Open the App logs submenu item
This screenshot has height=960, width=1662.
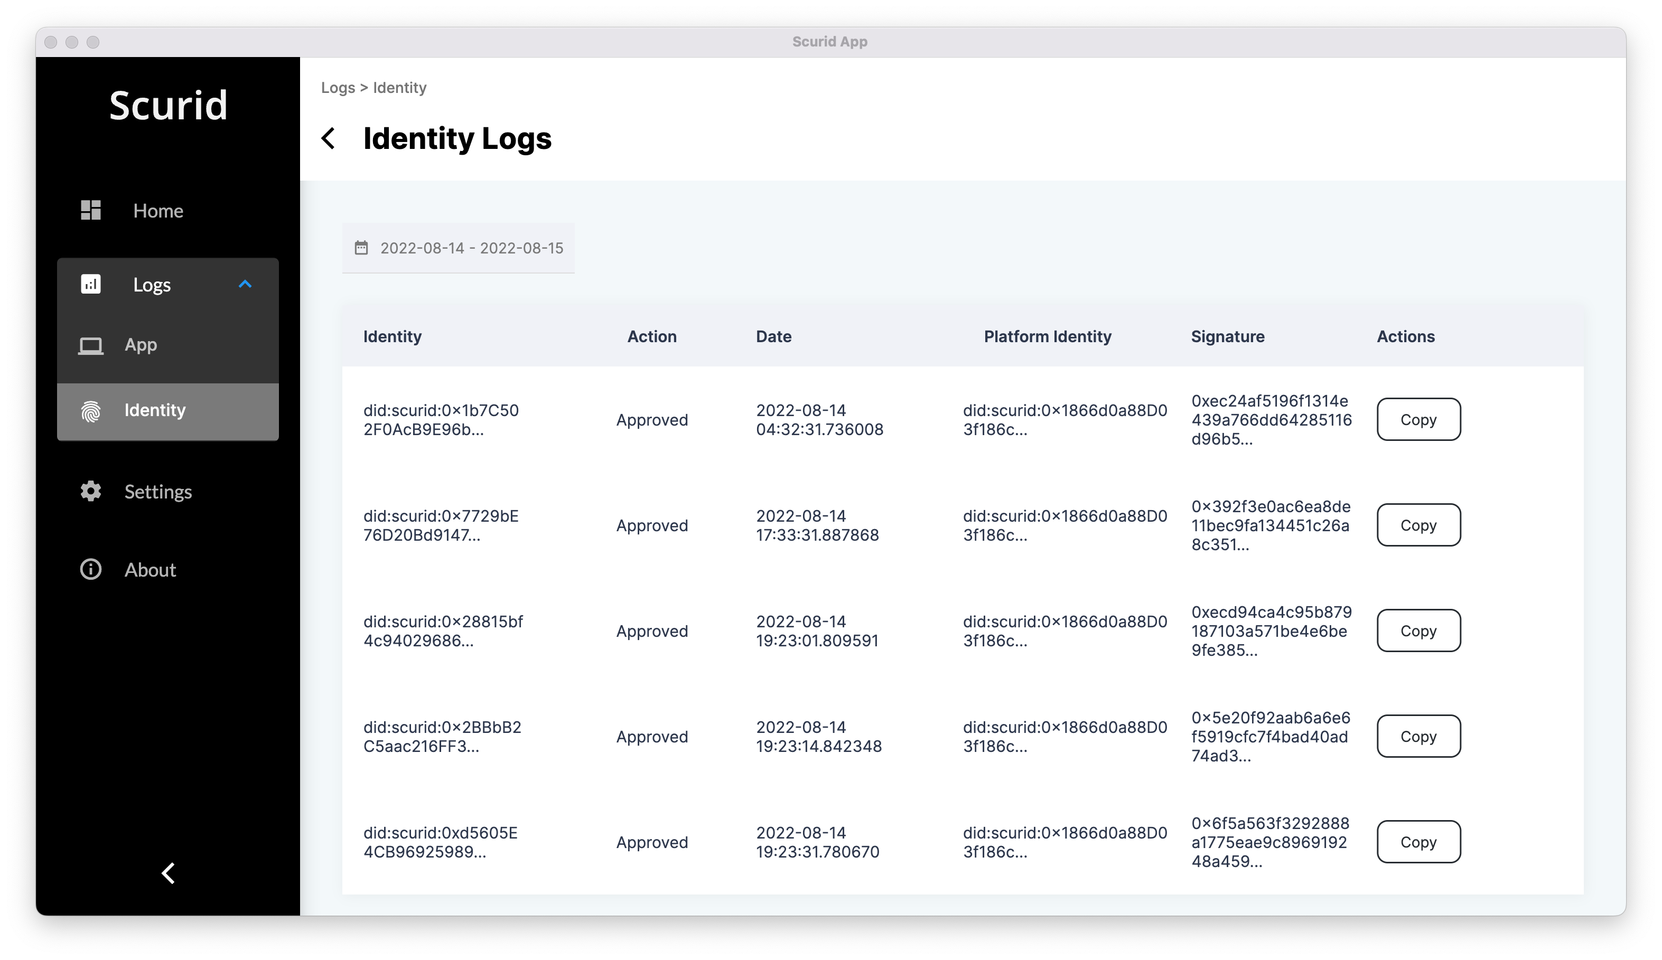pos(167,345)
